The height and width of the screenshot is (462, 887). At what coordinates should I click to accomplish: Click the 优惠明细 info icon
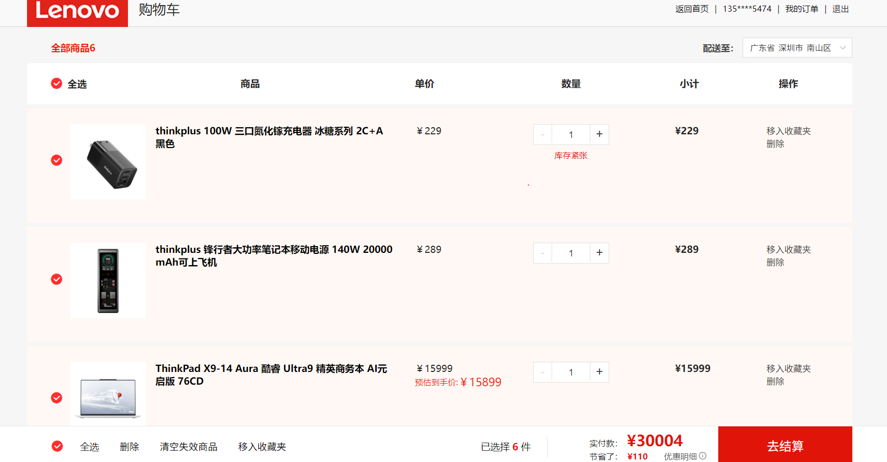click(703, 456)
